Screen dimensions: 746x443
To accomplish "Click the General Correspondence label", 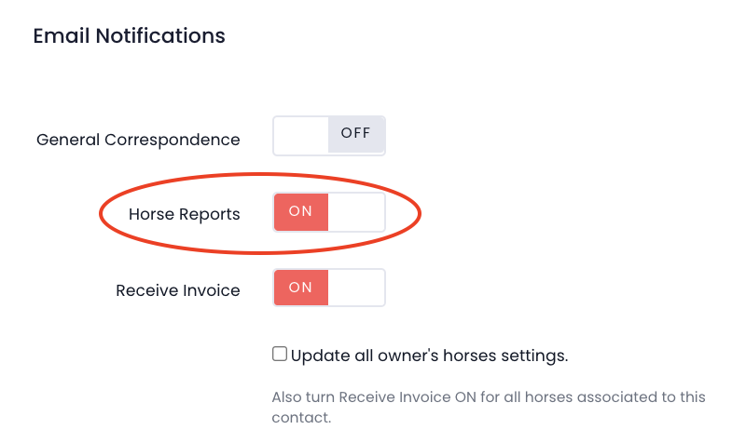I will [x=138, y=140].
